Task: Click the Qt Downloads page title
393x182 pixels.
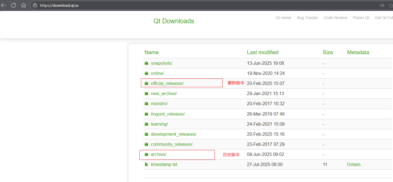Action: pyautogui.click(x=174, y=21)
